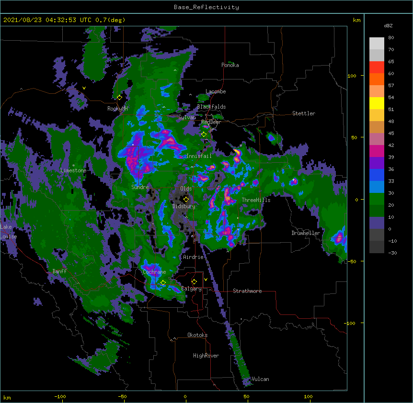Click the Vulcan city label
The width and height of the screenshot is (413, 403).
[x=260, y=379]
